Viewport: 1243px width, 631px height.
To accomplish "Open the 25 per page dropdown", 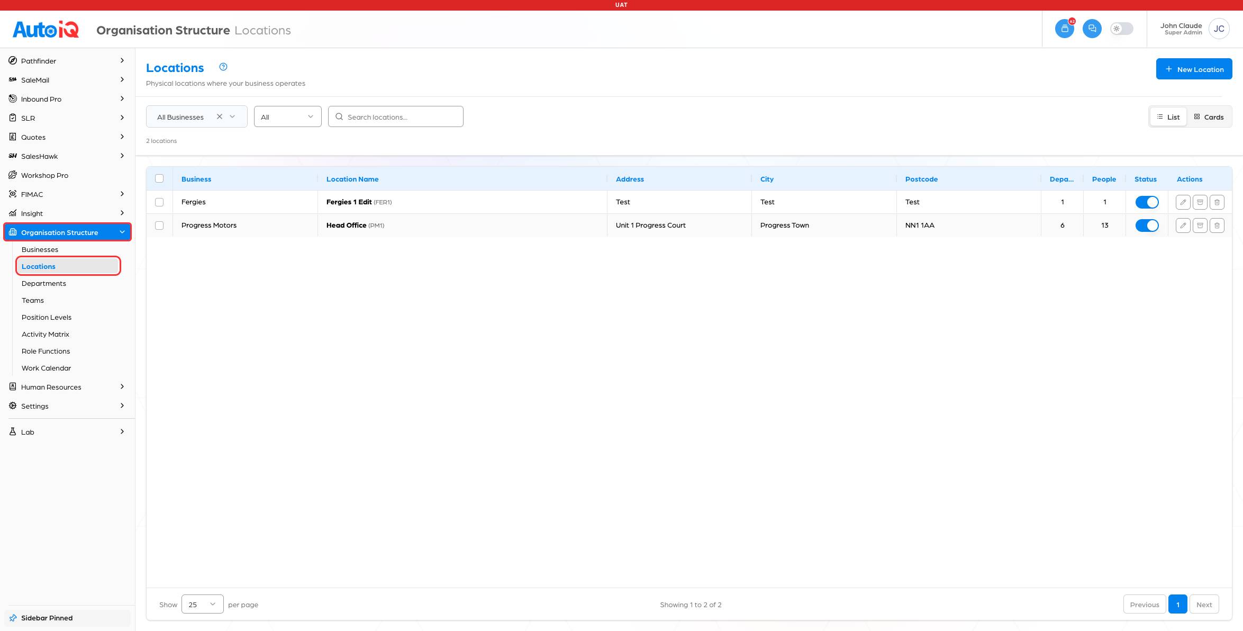I will tap(202, 604).
